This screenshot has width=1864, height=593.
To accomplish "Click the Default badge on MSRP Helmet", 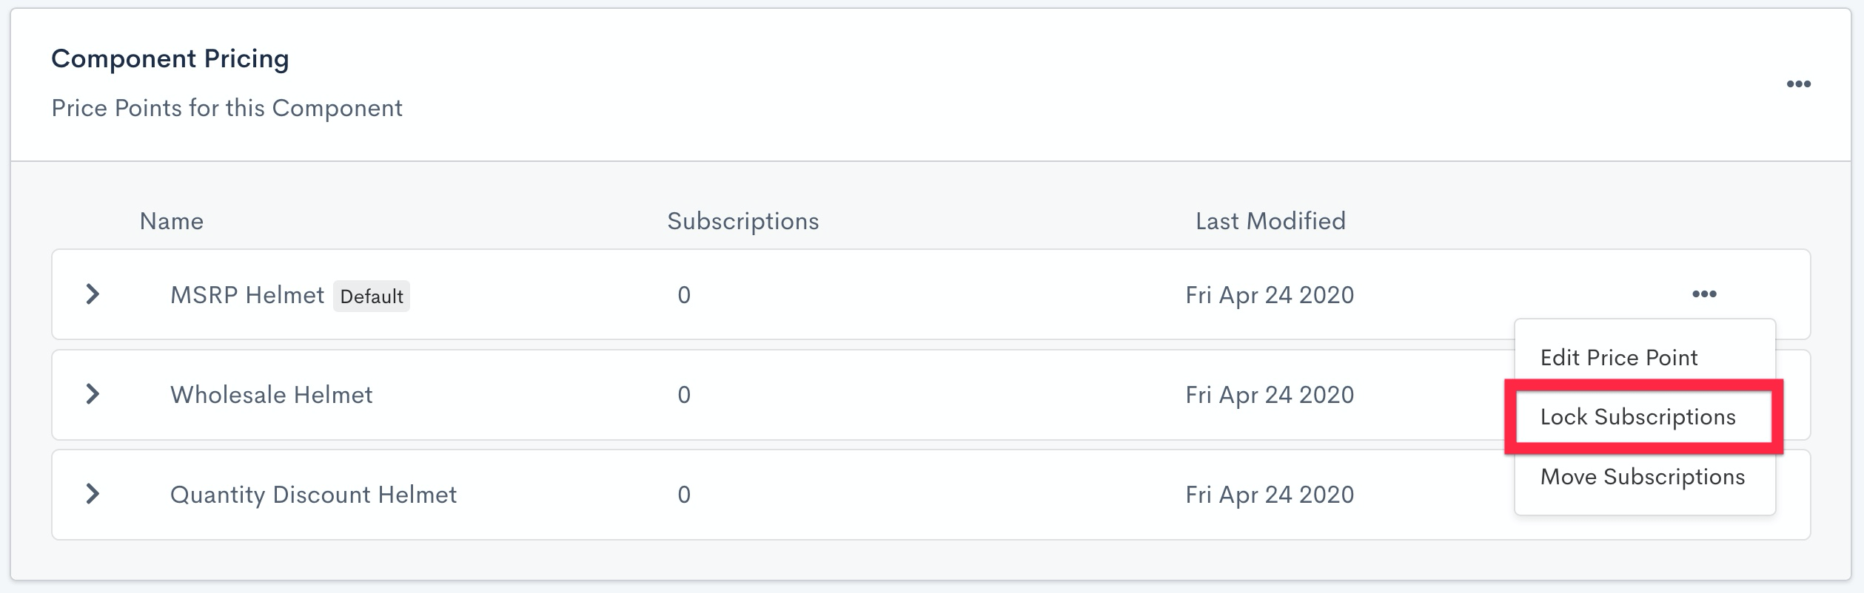I will (x=371, y=296).
